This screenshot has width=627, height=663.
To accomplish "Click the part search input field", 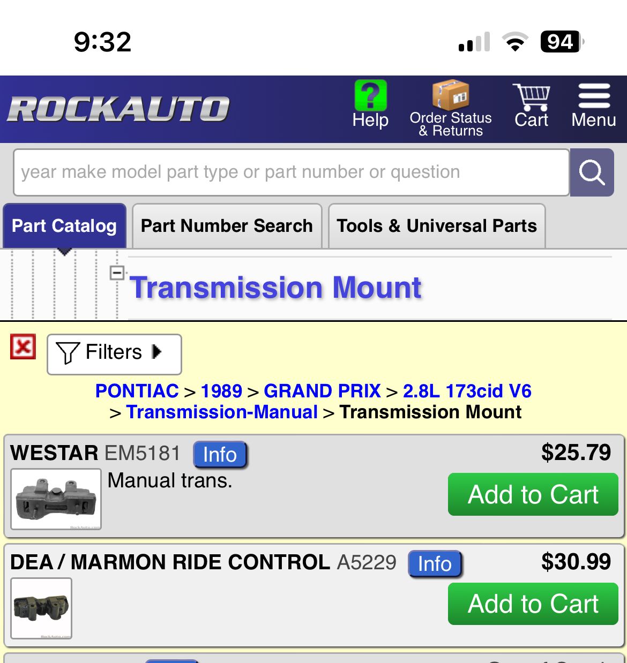I will pos(291,172).
